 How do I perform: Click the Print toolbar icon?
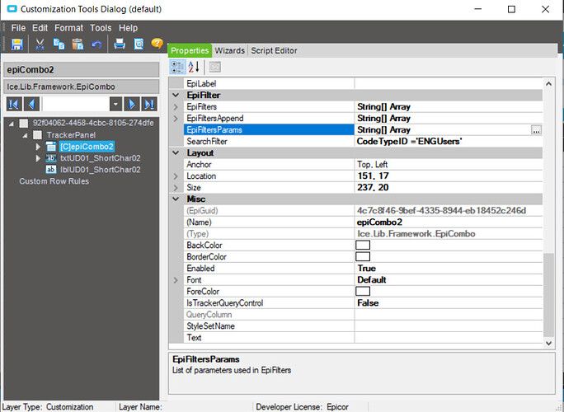tap(120, 44)
